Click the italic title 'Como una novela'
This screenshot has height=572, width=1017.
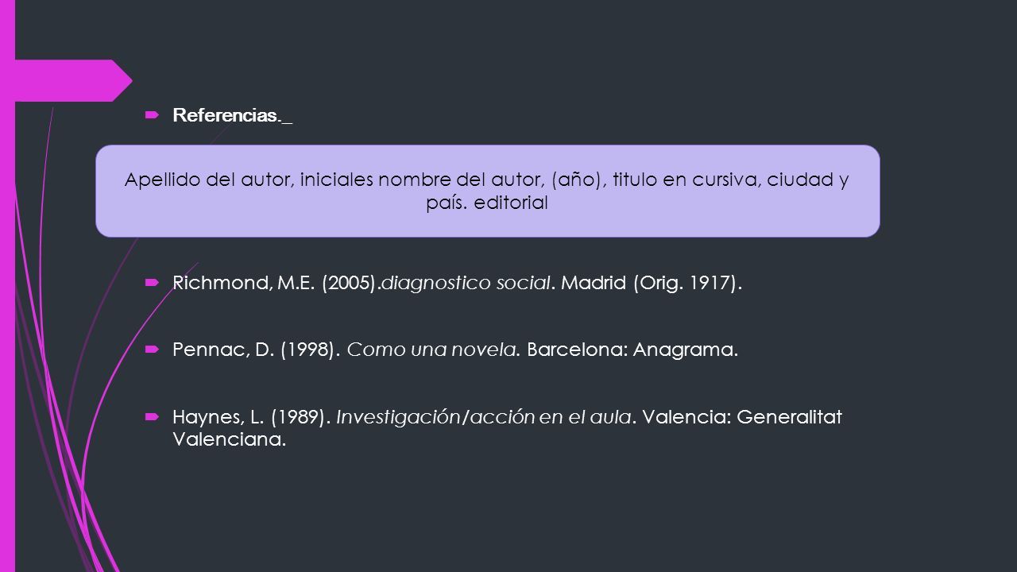[432, 350]
